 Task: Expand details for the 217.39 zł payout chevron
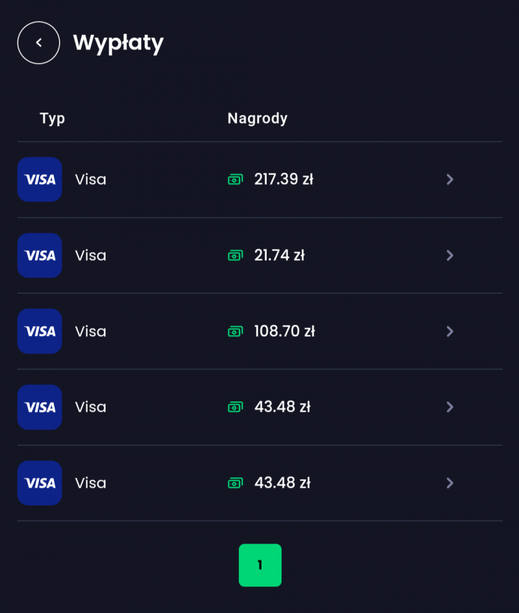(x=450, y=179)
